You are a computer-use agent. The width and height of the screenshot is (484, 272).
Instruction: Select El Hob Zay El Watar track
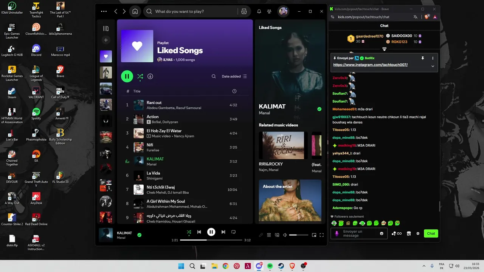(x=185, y=133)
